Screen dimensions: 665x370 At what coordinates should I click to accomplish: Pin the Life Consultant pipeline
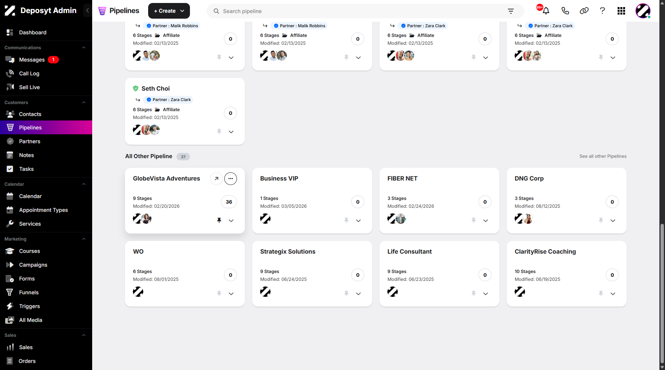click(474, 294)
